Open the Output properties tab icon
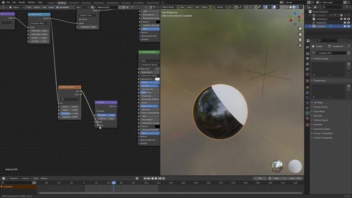The height and width of the screenshot is (198, 352). coord(307,59)
